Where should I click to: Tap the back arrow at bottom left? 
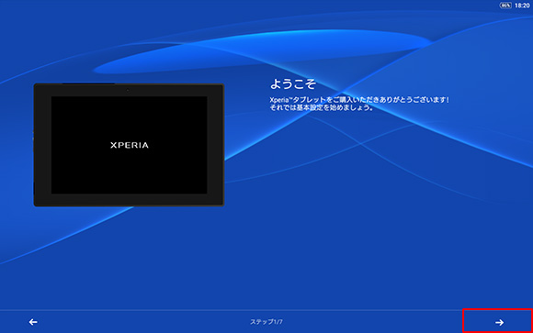tap(33, 322)
